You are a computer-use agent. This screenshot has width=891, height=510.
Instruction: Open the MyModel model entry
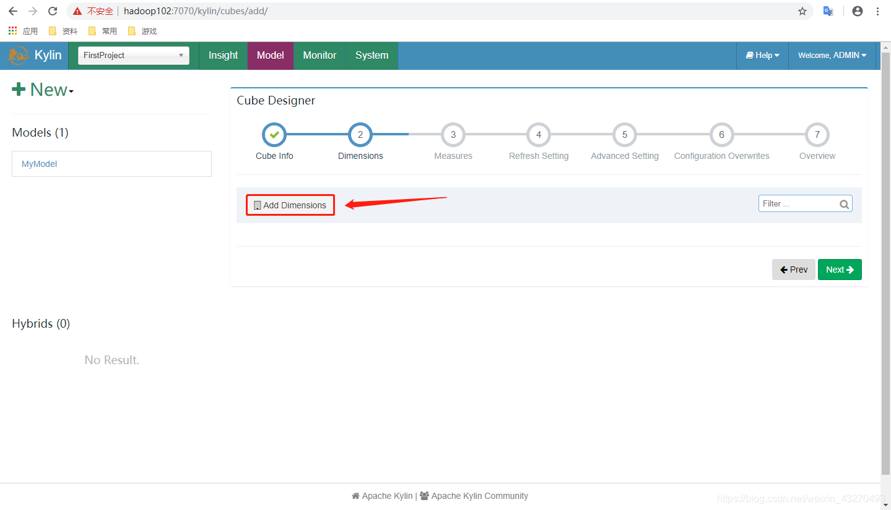tap(111, 164)
